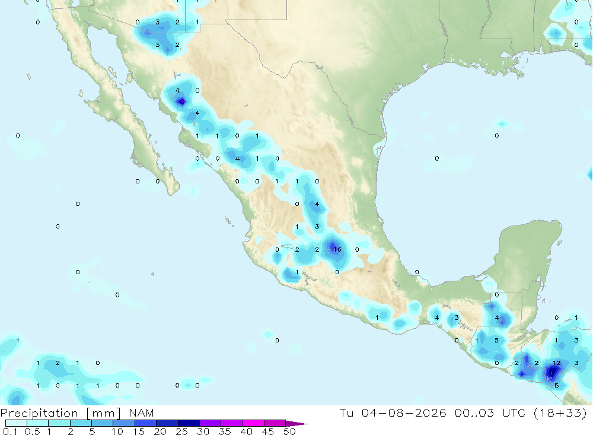Pick the 25–30 mm legend color swatch
The image size is (593, 435).
(189, 423)
